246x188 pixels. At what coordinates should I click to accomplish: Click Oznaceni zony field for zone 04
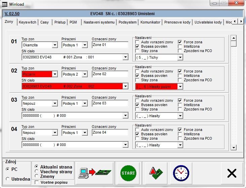tap(110, 133)
